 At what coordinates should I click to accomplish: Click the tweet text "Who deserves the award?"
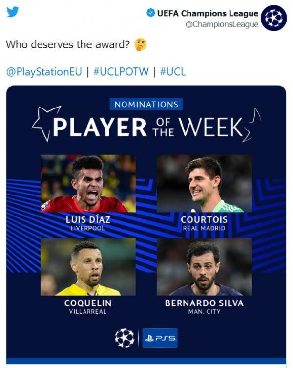[68, 45]
